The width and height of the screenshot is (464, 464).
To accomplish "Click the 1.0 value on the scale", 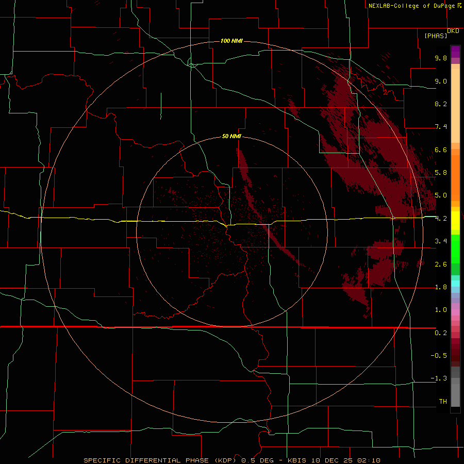I will pyautogui.click(x=441, y=310).
